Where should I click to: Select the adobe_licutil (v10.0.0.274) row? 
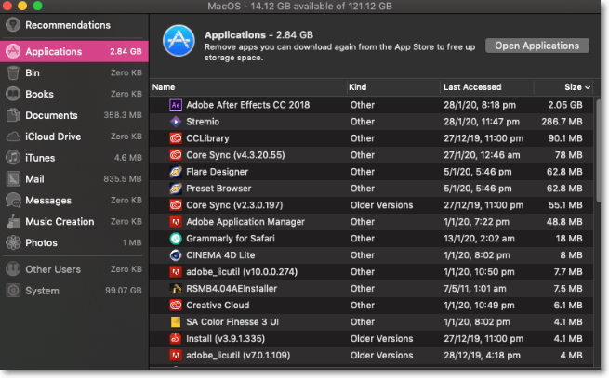(x=372, y=272)
